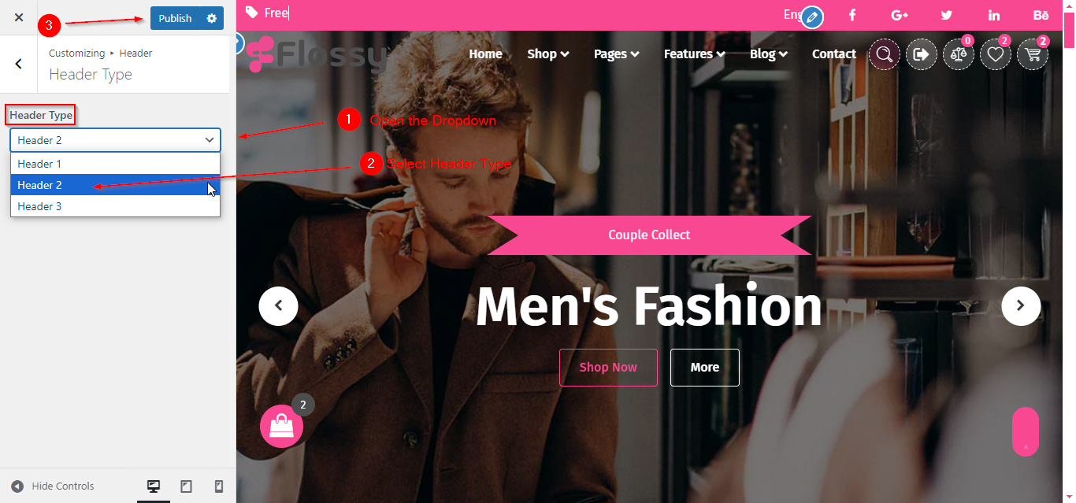Screen dimensions: 1076x503
Task: Open the shopping cart icon
Action: tap(1033, 54)
